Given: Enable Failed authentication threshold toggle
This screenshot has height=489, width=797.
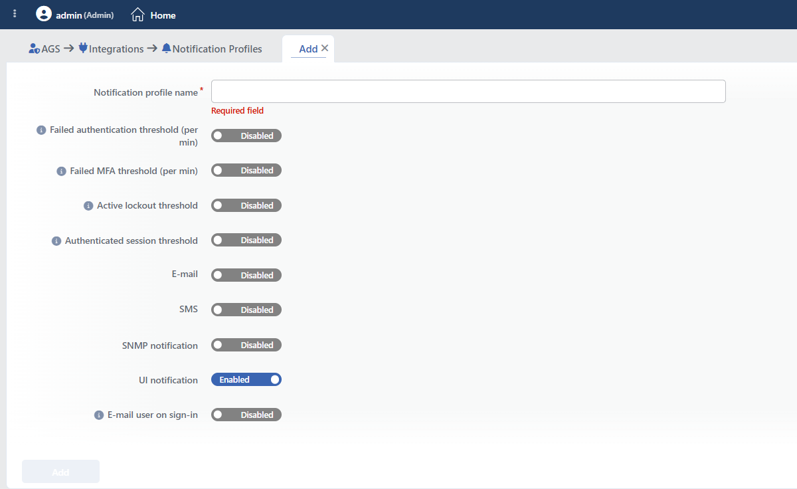Looking at the screenshot, I should click(x=246, y=136).
